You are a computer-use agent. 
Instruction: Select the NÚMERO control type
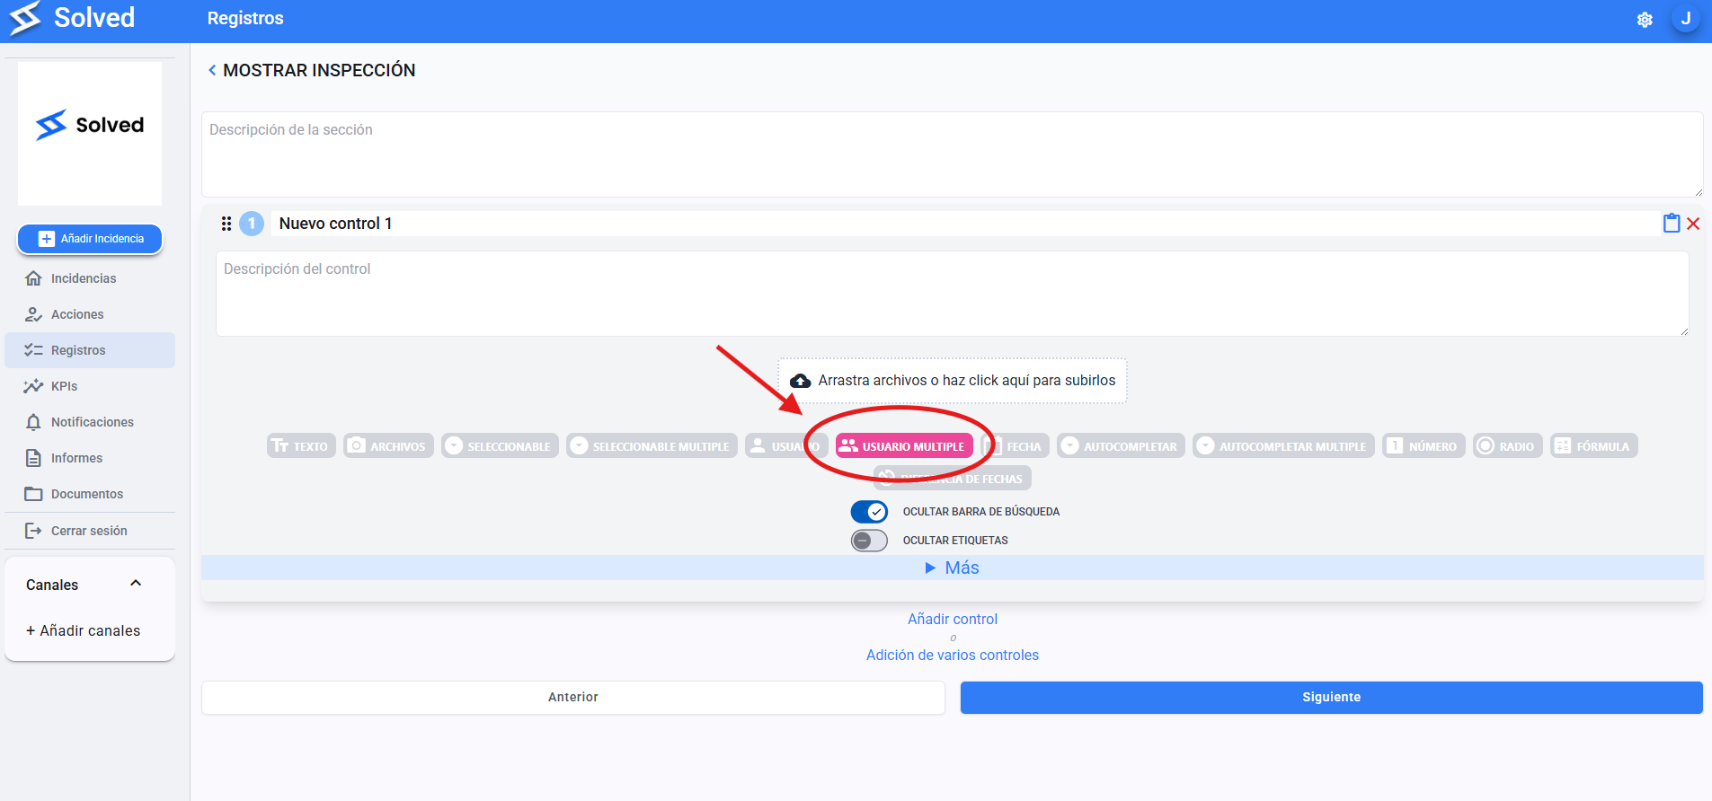click(x=1424, y=446)
